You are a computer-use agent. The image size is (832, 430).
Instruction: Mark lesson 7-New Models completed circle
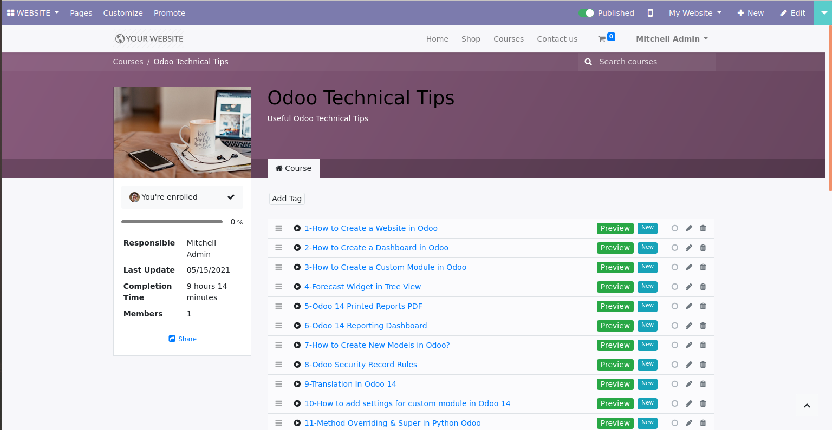click(675, 345)
